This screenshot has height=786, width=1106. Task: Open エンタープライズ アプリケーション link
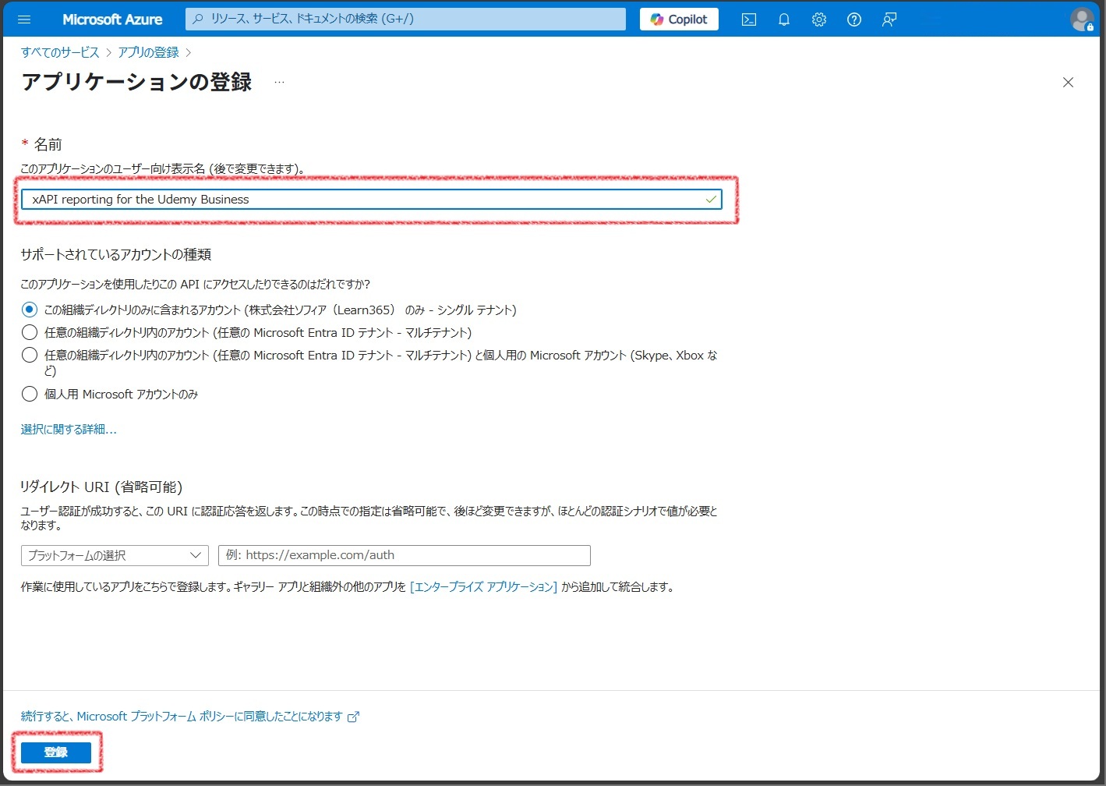coord(483,587)
